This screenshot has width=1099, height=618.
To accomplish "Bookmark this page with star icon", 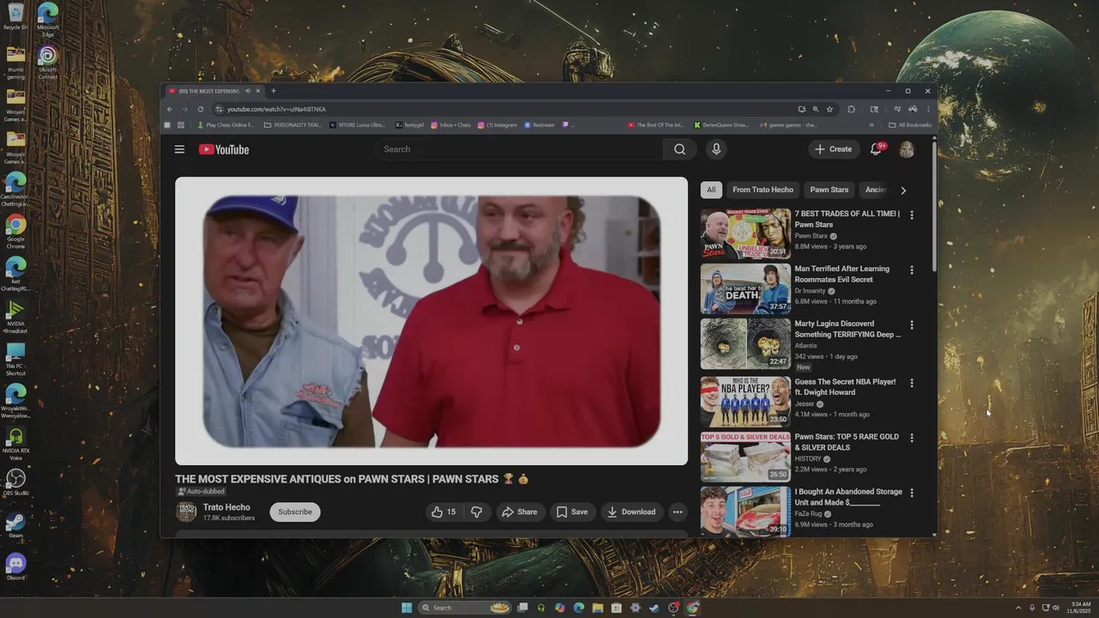I will (829, 109).
